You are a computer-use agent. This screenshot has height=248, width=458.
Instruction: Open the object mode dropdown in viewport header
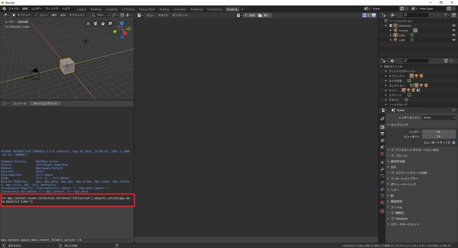click(x=25, y=15)
